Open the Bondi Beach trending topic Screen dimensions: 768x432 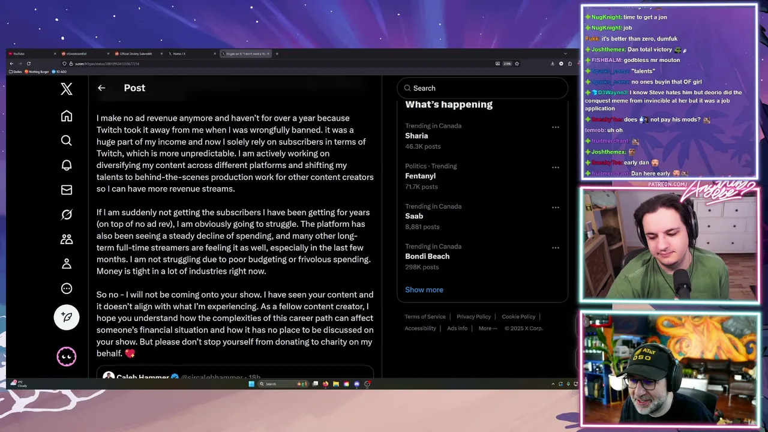(427, 256)
